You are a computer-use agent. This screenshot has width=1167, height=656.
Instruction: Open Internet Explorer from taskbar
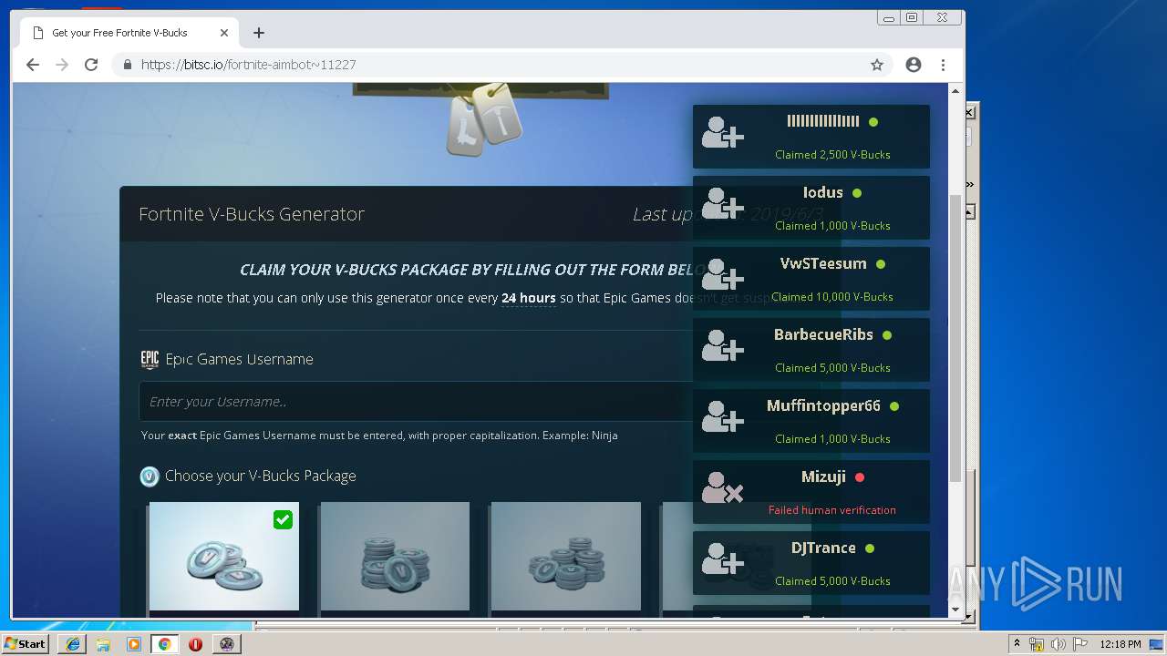73,644
